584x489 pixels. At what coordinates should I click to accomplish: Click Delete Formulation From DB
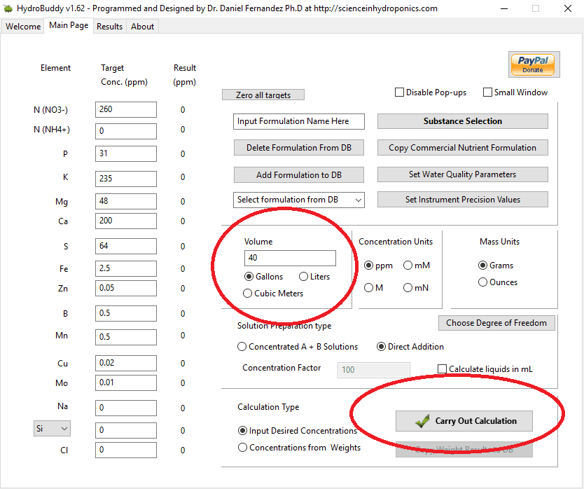pyautogui.click(x=299, y=148)
